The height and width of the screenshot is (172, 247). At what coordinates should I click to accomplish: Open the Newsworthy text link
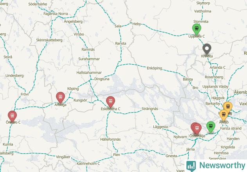pos(222,165)
